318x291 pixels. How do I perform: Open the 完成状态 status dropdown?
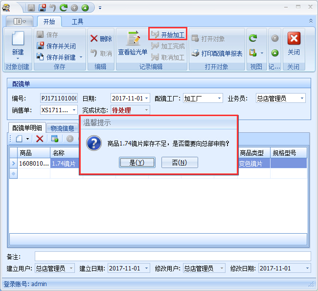pyautogui.click(x=146, y=110)
